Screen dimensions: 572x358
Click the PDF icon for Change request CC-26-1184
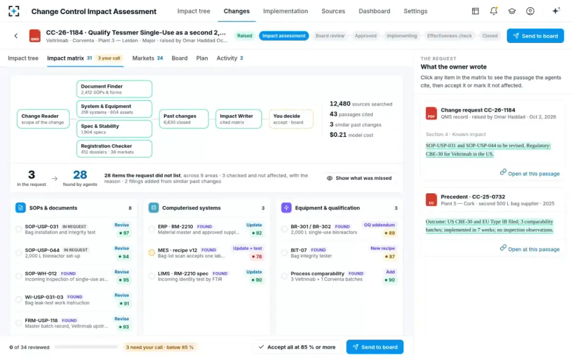click(x=431, y=113)
